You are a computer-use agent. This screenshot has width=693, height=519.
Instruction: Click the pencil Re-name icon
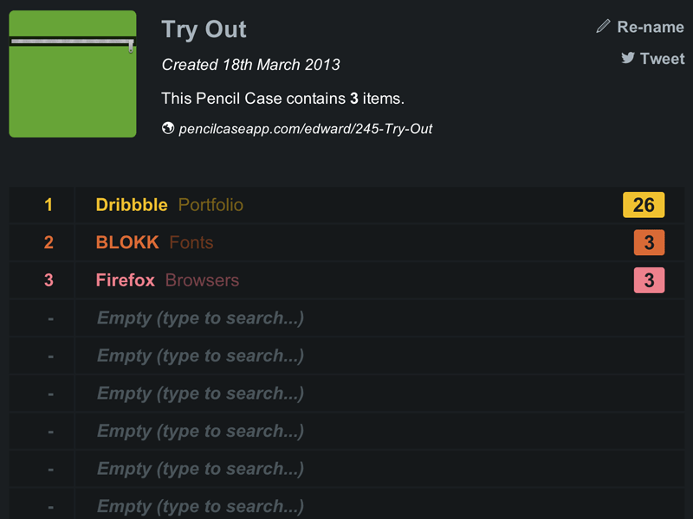pyautogui.click(x=604, y=27)
